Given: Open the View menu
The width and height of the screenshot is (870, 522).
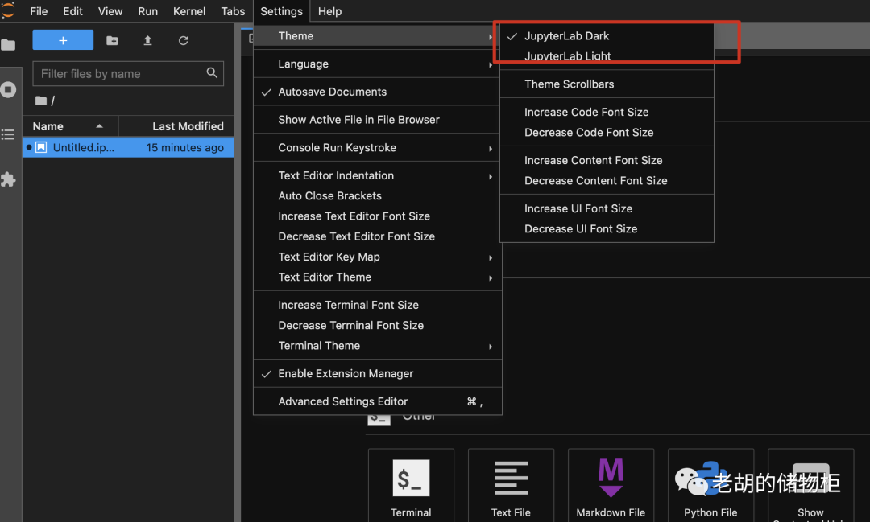Looking at the screenshot, I should coord(110,11).
